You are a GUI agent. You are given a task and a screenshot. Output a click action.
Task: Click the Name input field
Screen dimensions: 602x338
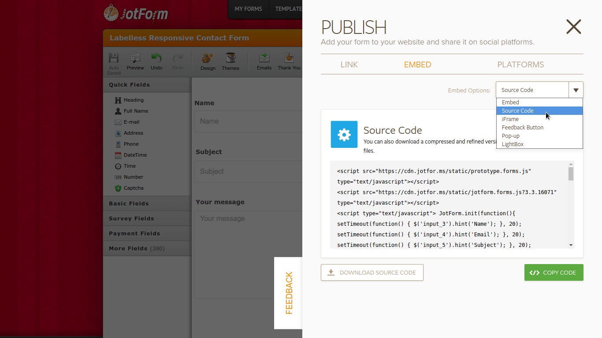248,121
